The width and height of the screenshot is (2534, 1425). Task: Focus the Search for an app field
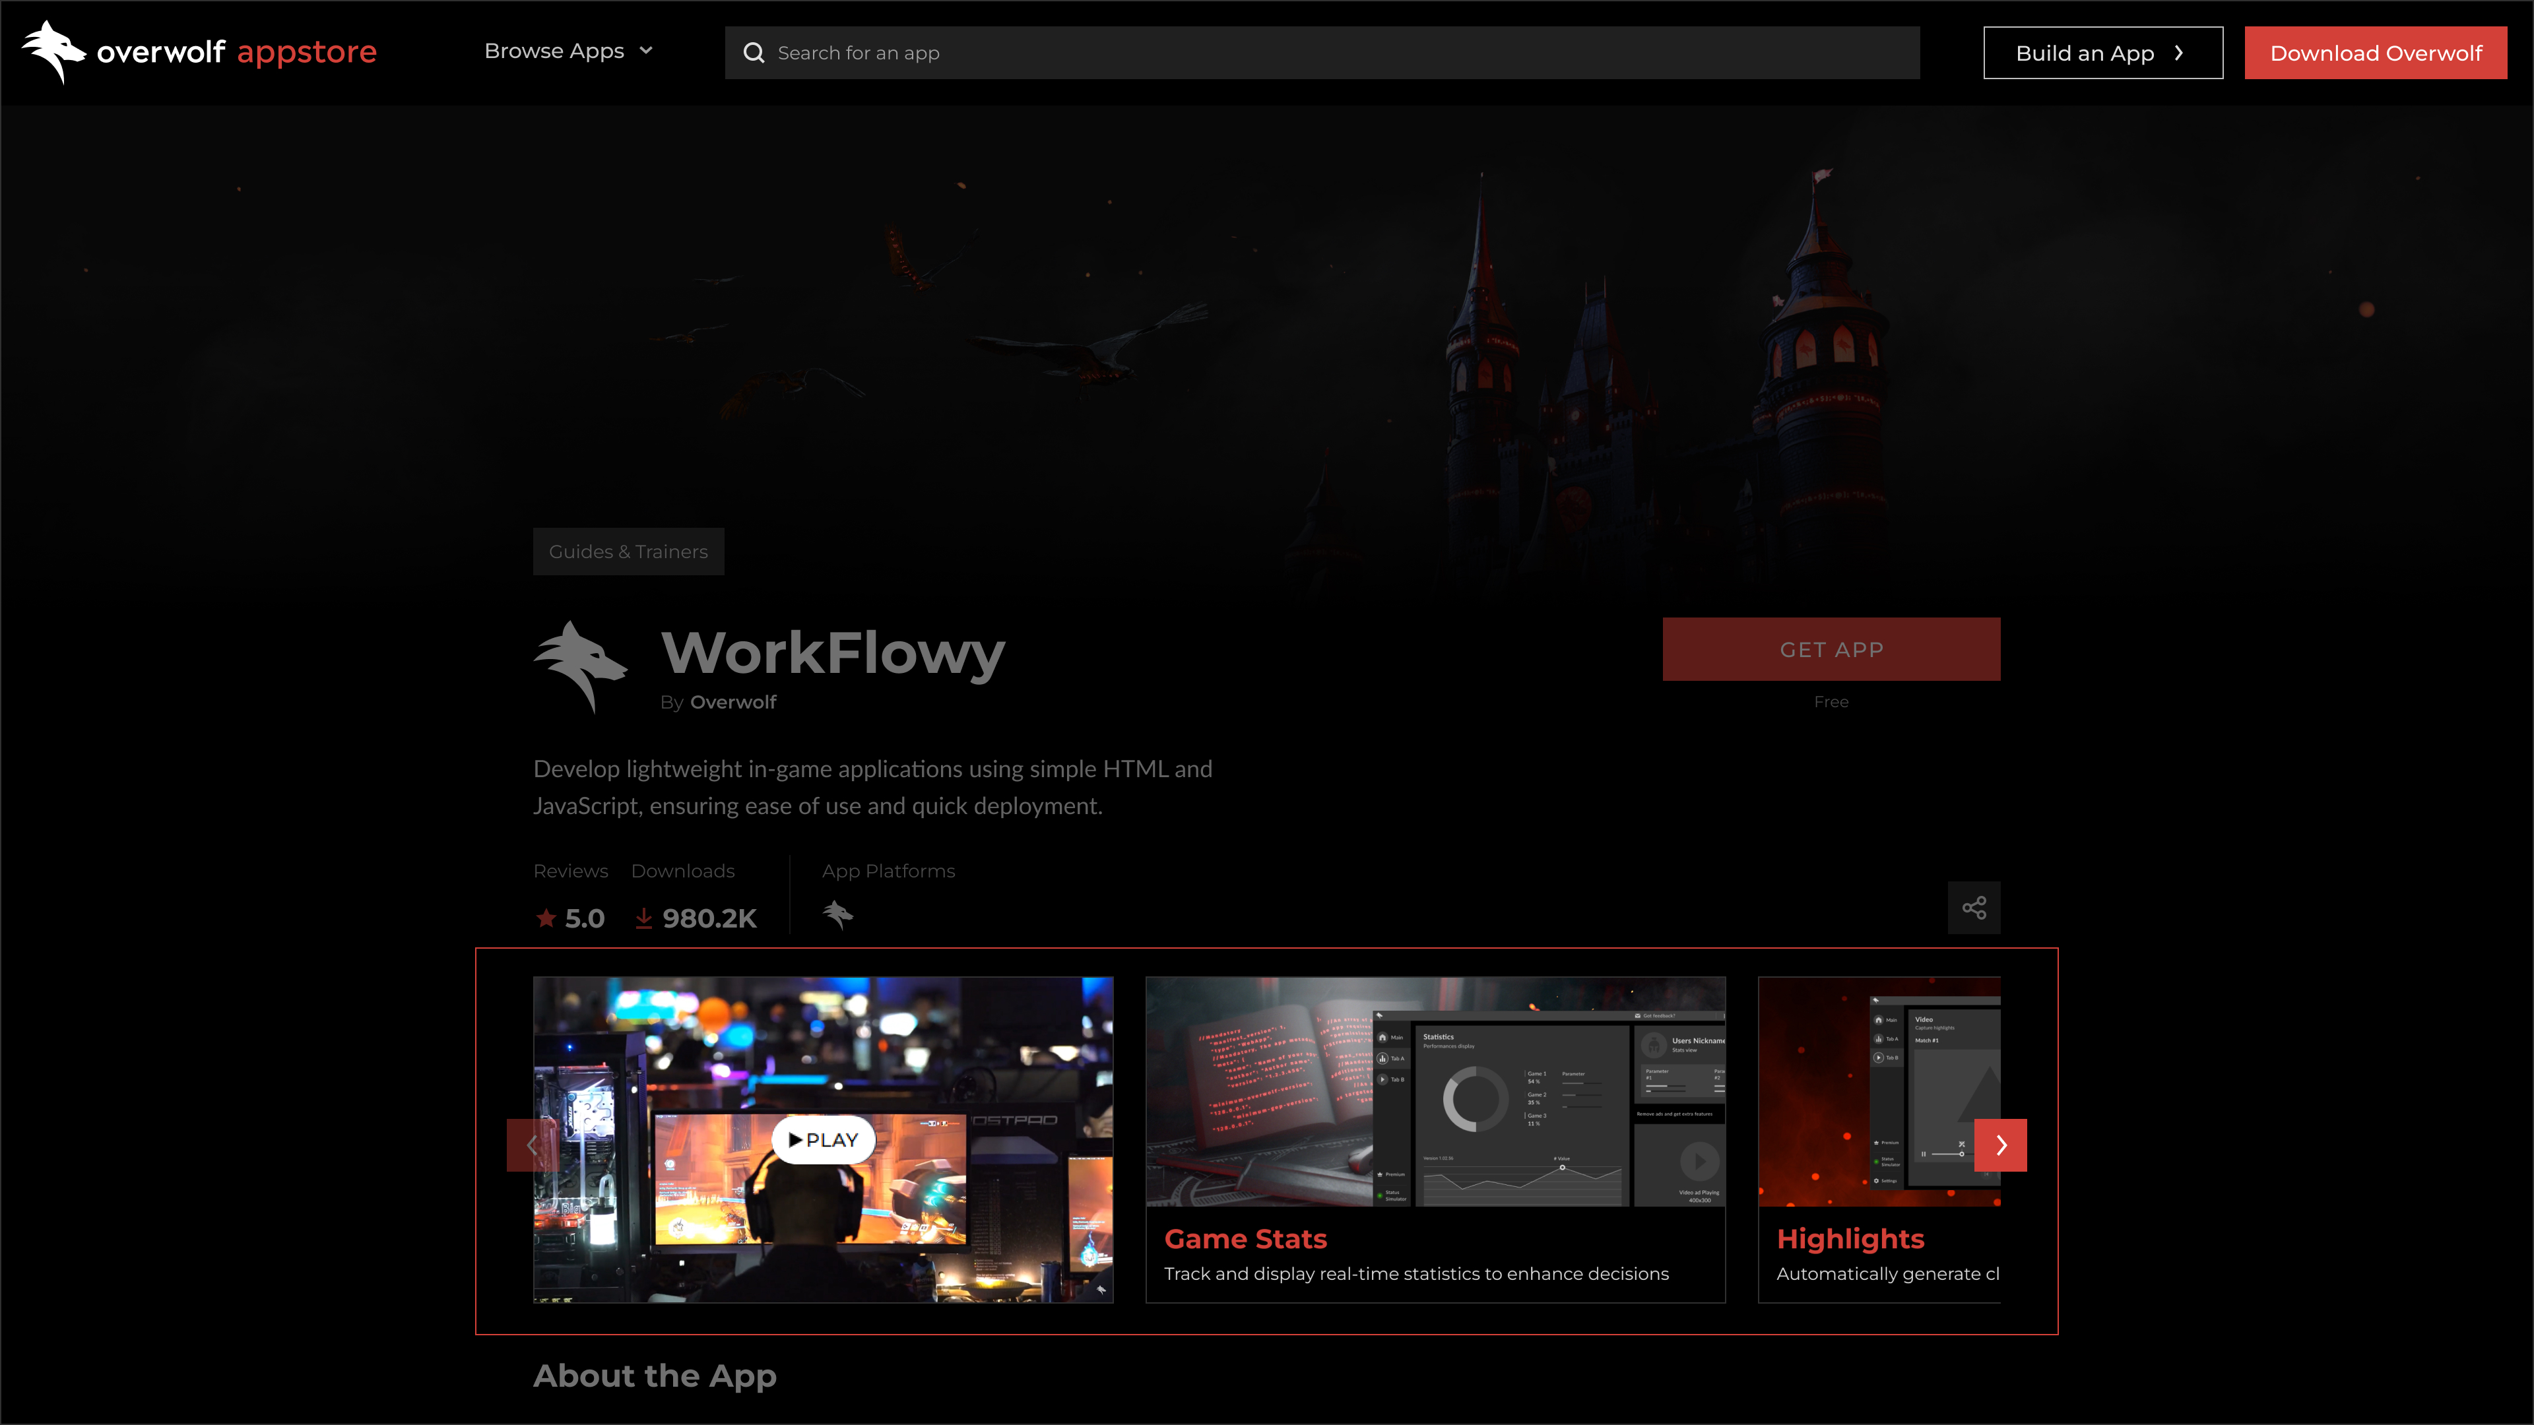[x=1322, y=53]
